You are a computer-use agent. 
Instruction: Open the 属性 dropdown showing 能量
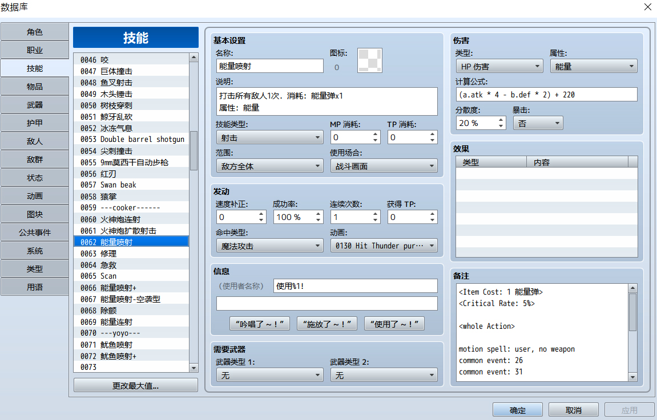pyautogui.click(x=593, y=66)
